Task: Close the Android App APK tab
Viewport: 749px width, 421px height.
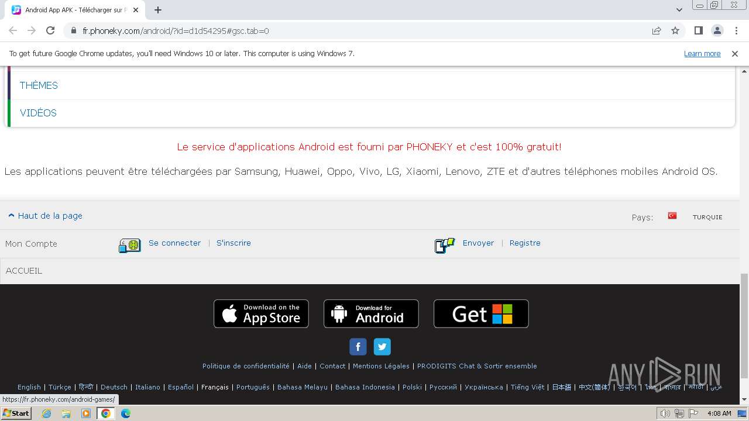Action: point(136,10)
